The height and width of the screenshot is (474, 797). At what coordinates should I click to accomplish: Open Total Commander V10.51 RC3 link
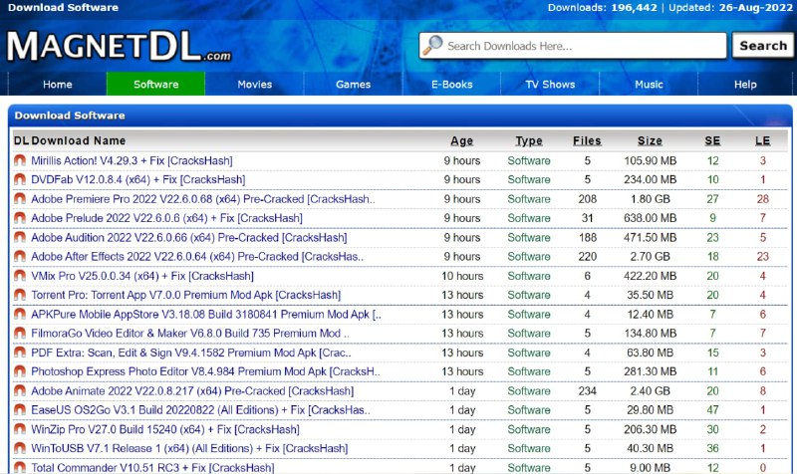tap(152, 467)
